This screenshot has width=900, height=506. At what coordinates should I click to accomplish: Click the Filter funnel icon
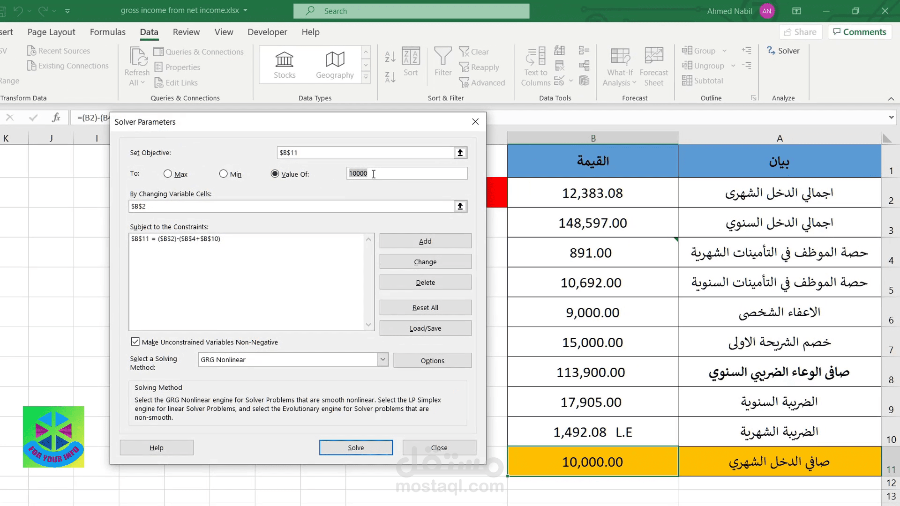click(x=442, y=57)
